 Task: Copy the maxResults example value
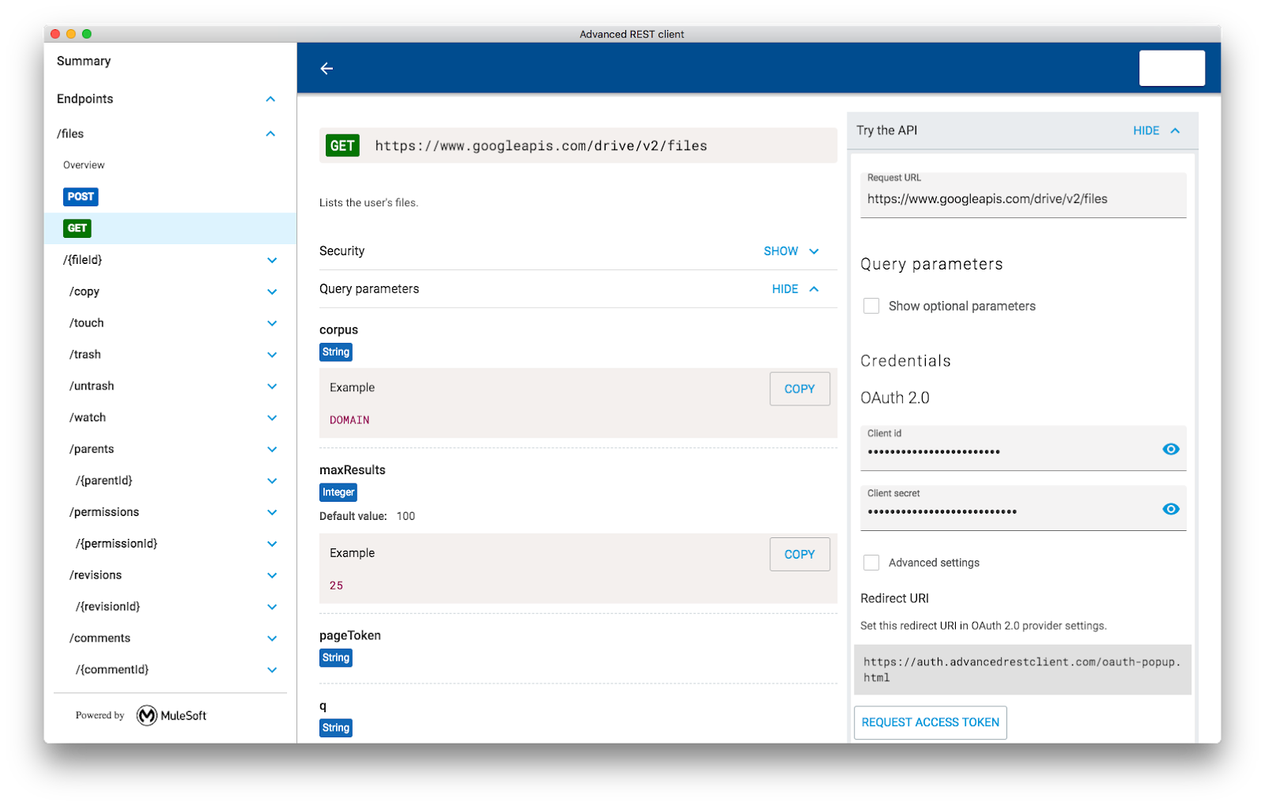tap(799, 555)
